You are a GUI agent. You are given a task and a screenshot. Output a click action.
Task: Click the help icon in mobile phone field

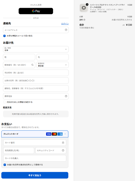point(66,96)
